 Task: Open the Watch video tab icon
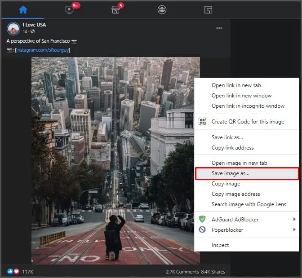[69, 9]
